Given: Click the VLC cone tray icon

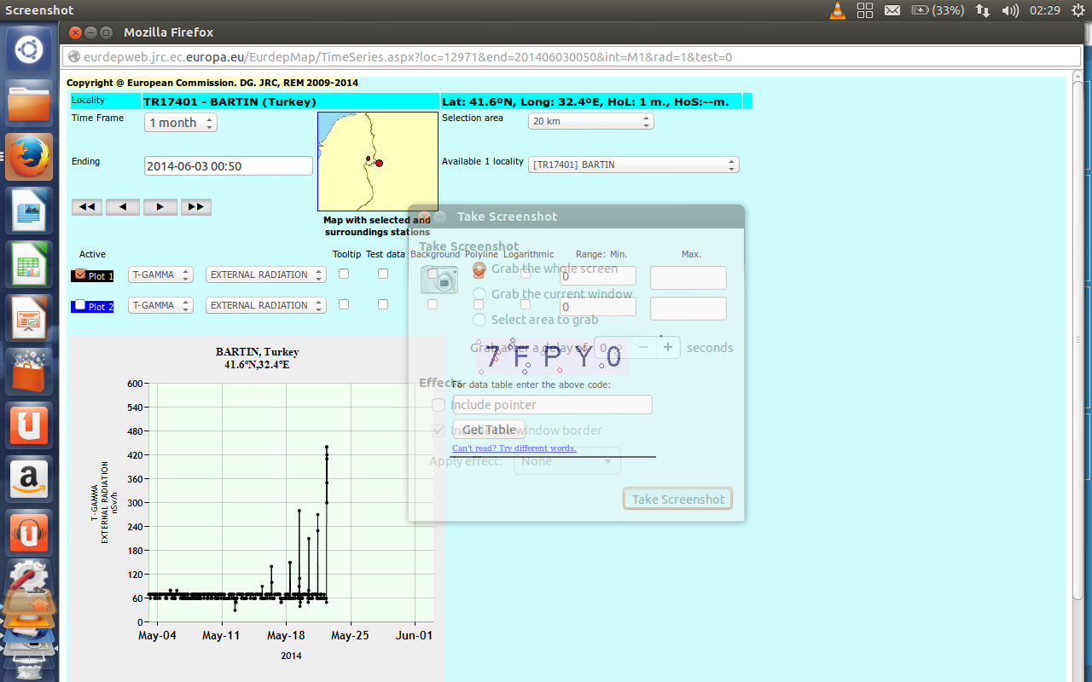Looking at the screenshot, I should pos(837,10).
